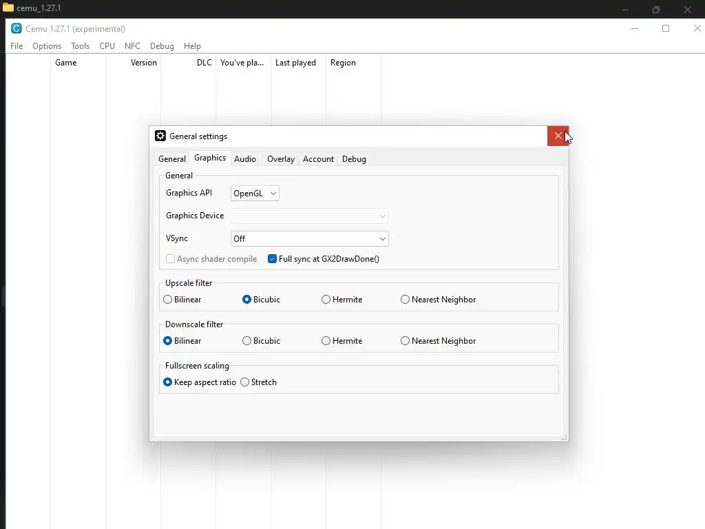Image resolution: width=705 pixels, height=529 pixels.
Task: Switch to the Graphics tab
Action: tap(210, 158)
